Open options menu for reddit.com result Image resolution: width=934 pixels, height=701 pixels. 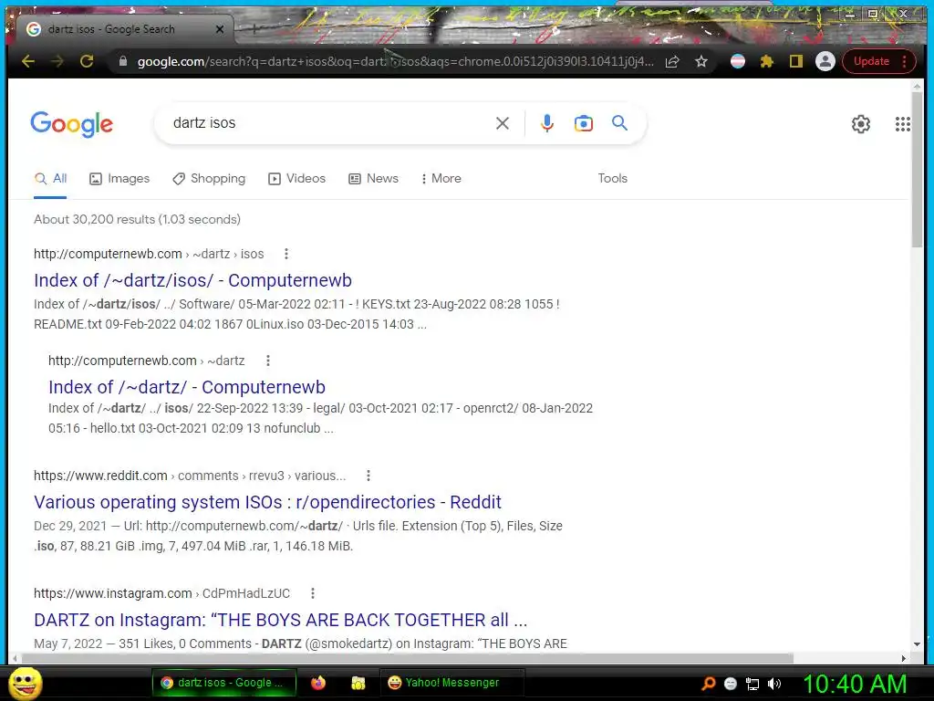coord(368,476)
